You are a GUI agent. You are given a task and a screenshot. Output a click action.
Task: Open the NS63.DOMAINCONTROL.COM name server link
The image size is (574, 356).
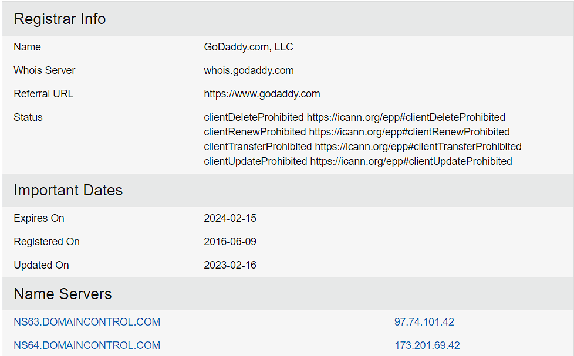tap(87, 322)
